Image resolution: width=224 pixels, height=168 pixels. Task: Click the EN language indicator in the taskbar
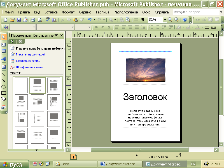click(x=193, y=164)
